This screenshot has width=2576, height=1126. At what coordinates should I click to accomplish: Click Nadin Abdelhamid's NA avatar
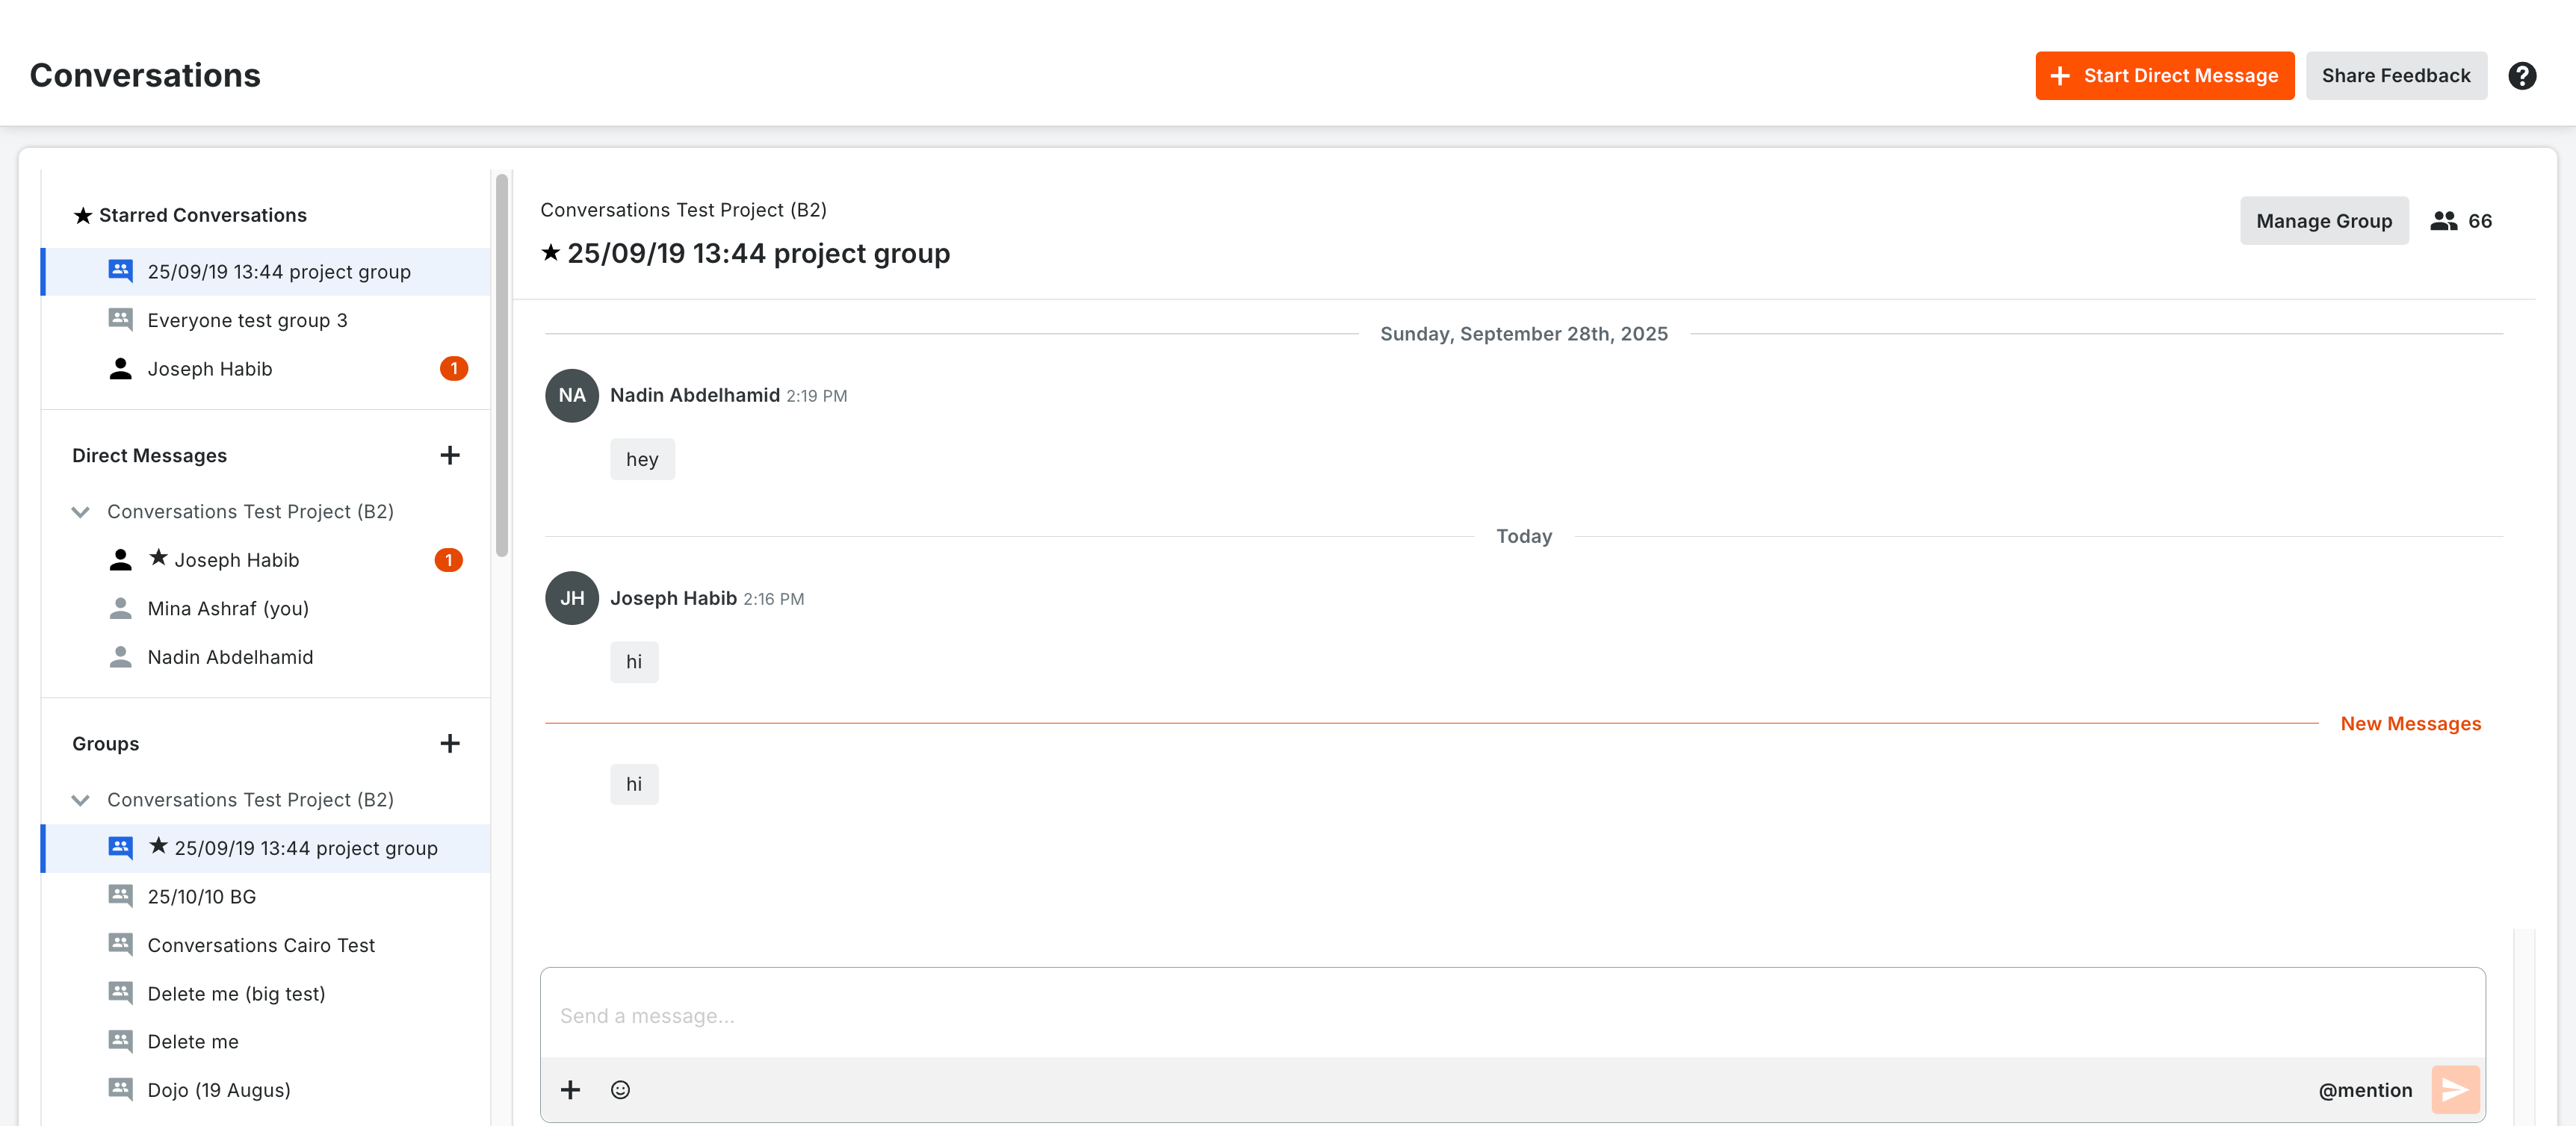coord(572,396)
